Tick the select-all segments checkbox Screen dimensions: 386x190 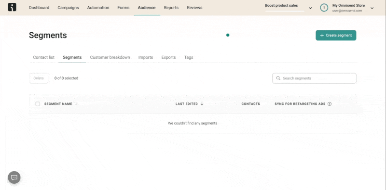38,104
